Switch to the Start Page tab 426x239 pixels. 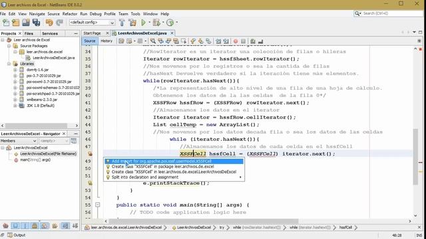(92, 33)
